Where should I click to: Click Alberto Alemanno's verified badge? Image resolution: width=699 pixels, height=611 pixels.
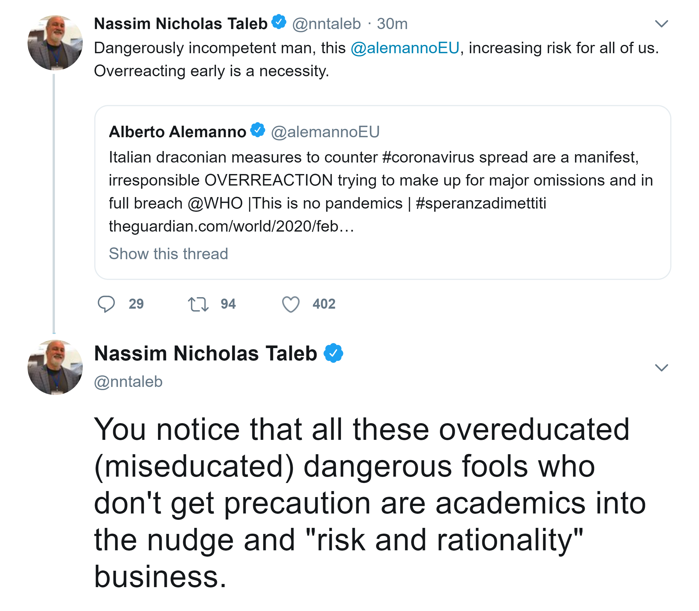point(258,130)
